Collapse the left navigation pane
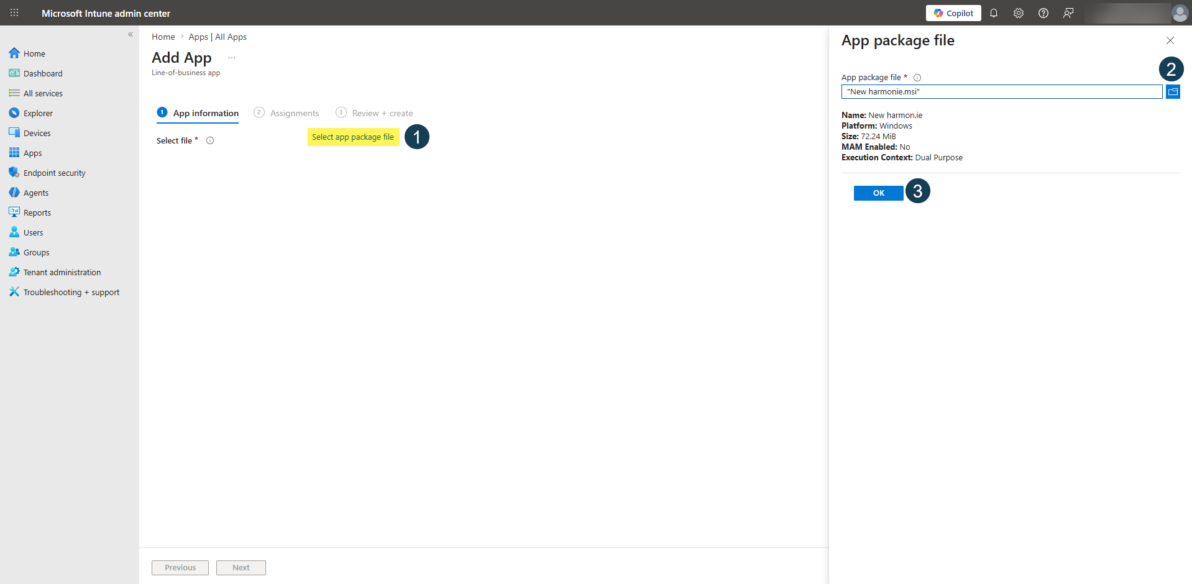This screenshot has height=584, width=1192. 131,34
